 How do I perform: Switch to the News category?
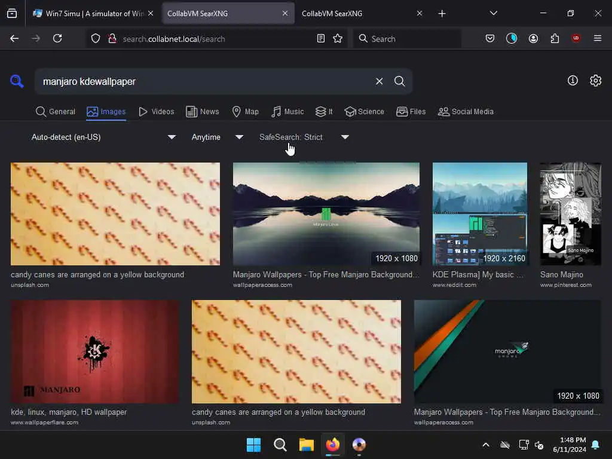pos(203,112)
